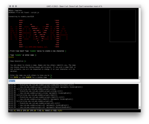Image resolution: width=149 pixels, height=124 pixels.
Task: Click the RANKS indicator in the status bar
Action: [49, 111]
